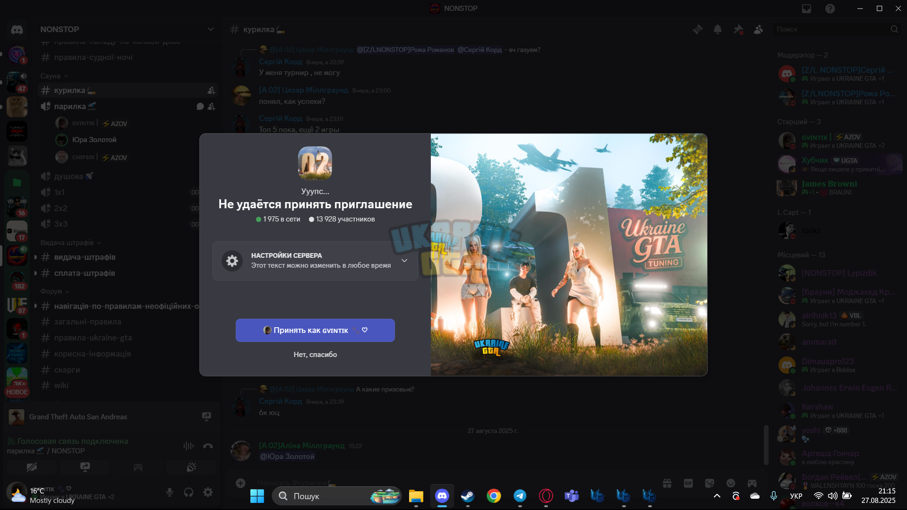
Task: Show hidden system tray icons
Action: point(717,496)
